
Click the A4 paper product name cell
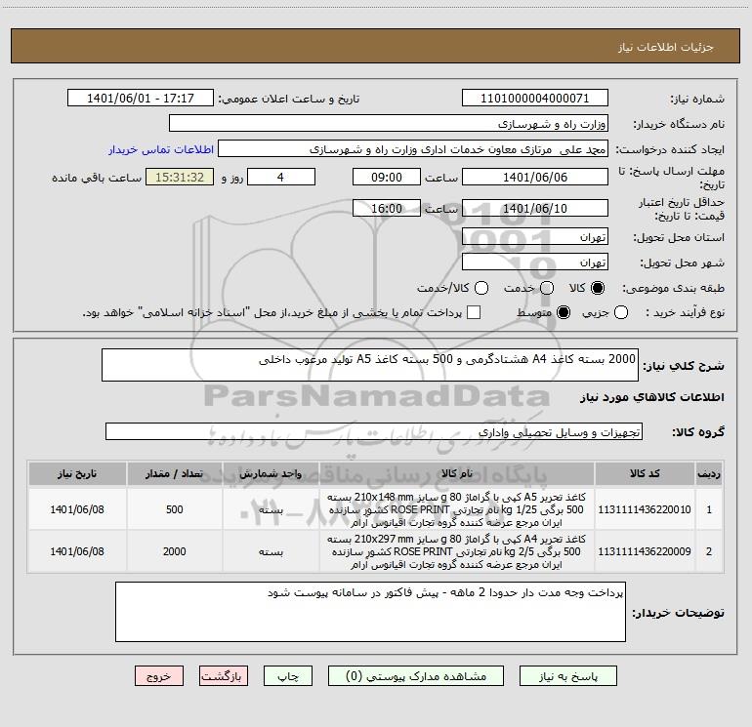457,551
